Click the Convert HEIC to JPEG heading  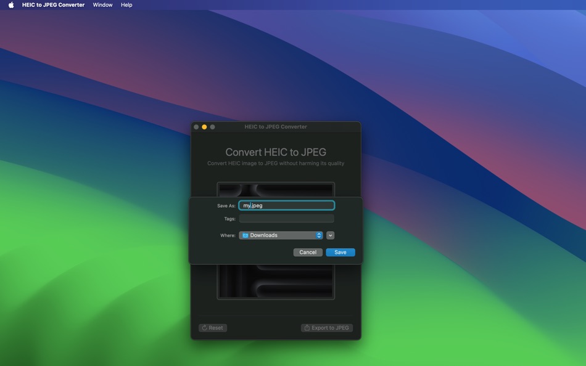[276, 152]
